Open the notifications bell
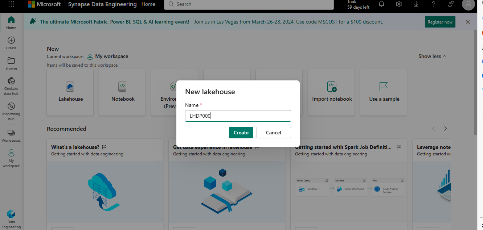 381,4
